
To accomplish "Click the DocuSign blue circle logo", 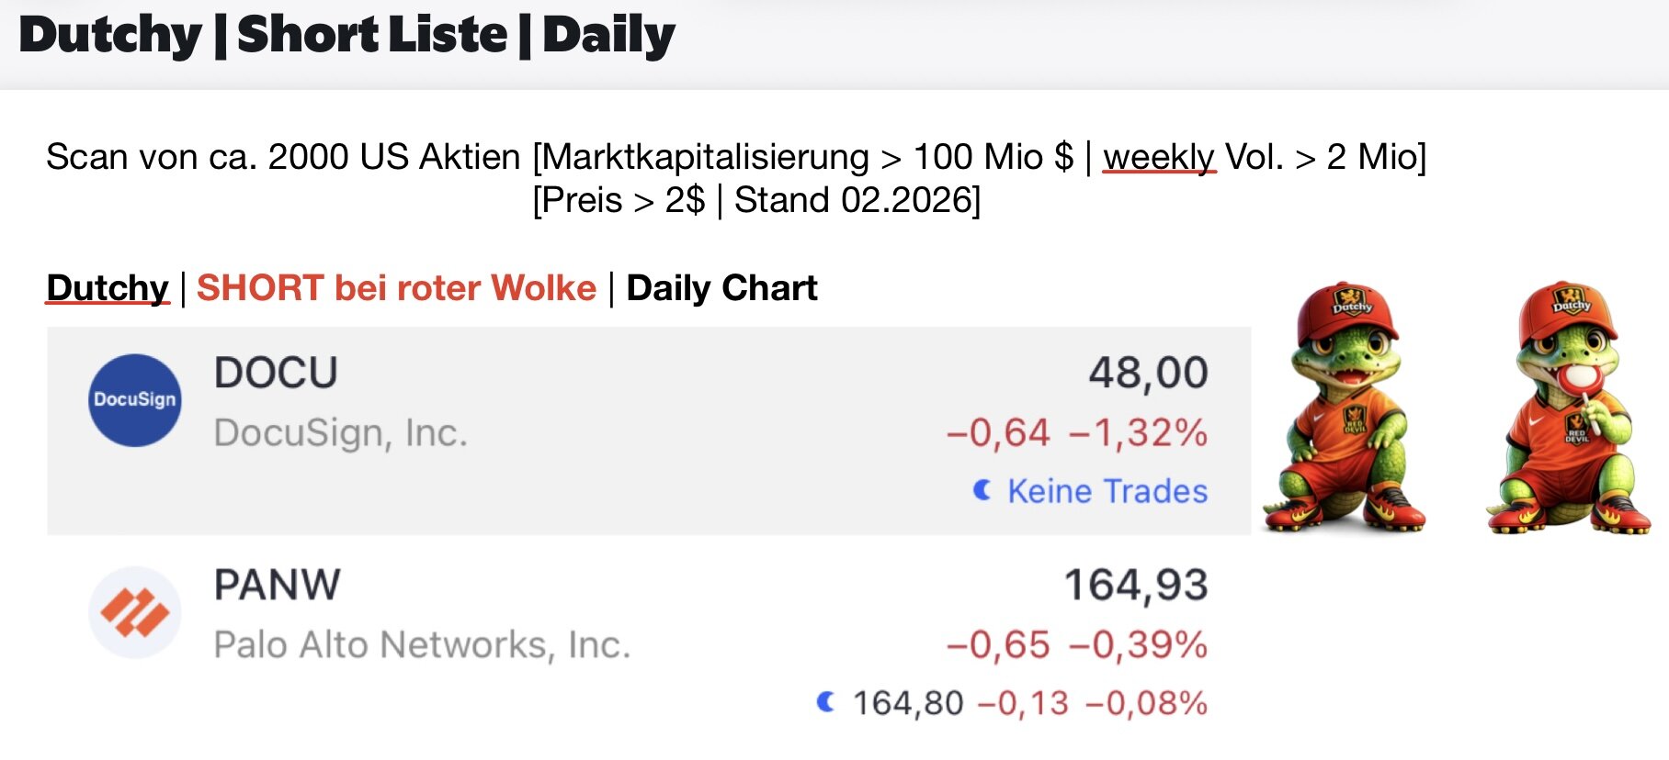I will coord(134,400).
